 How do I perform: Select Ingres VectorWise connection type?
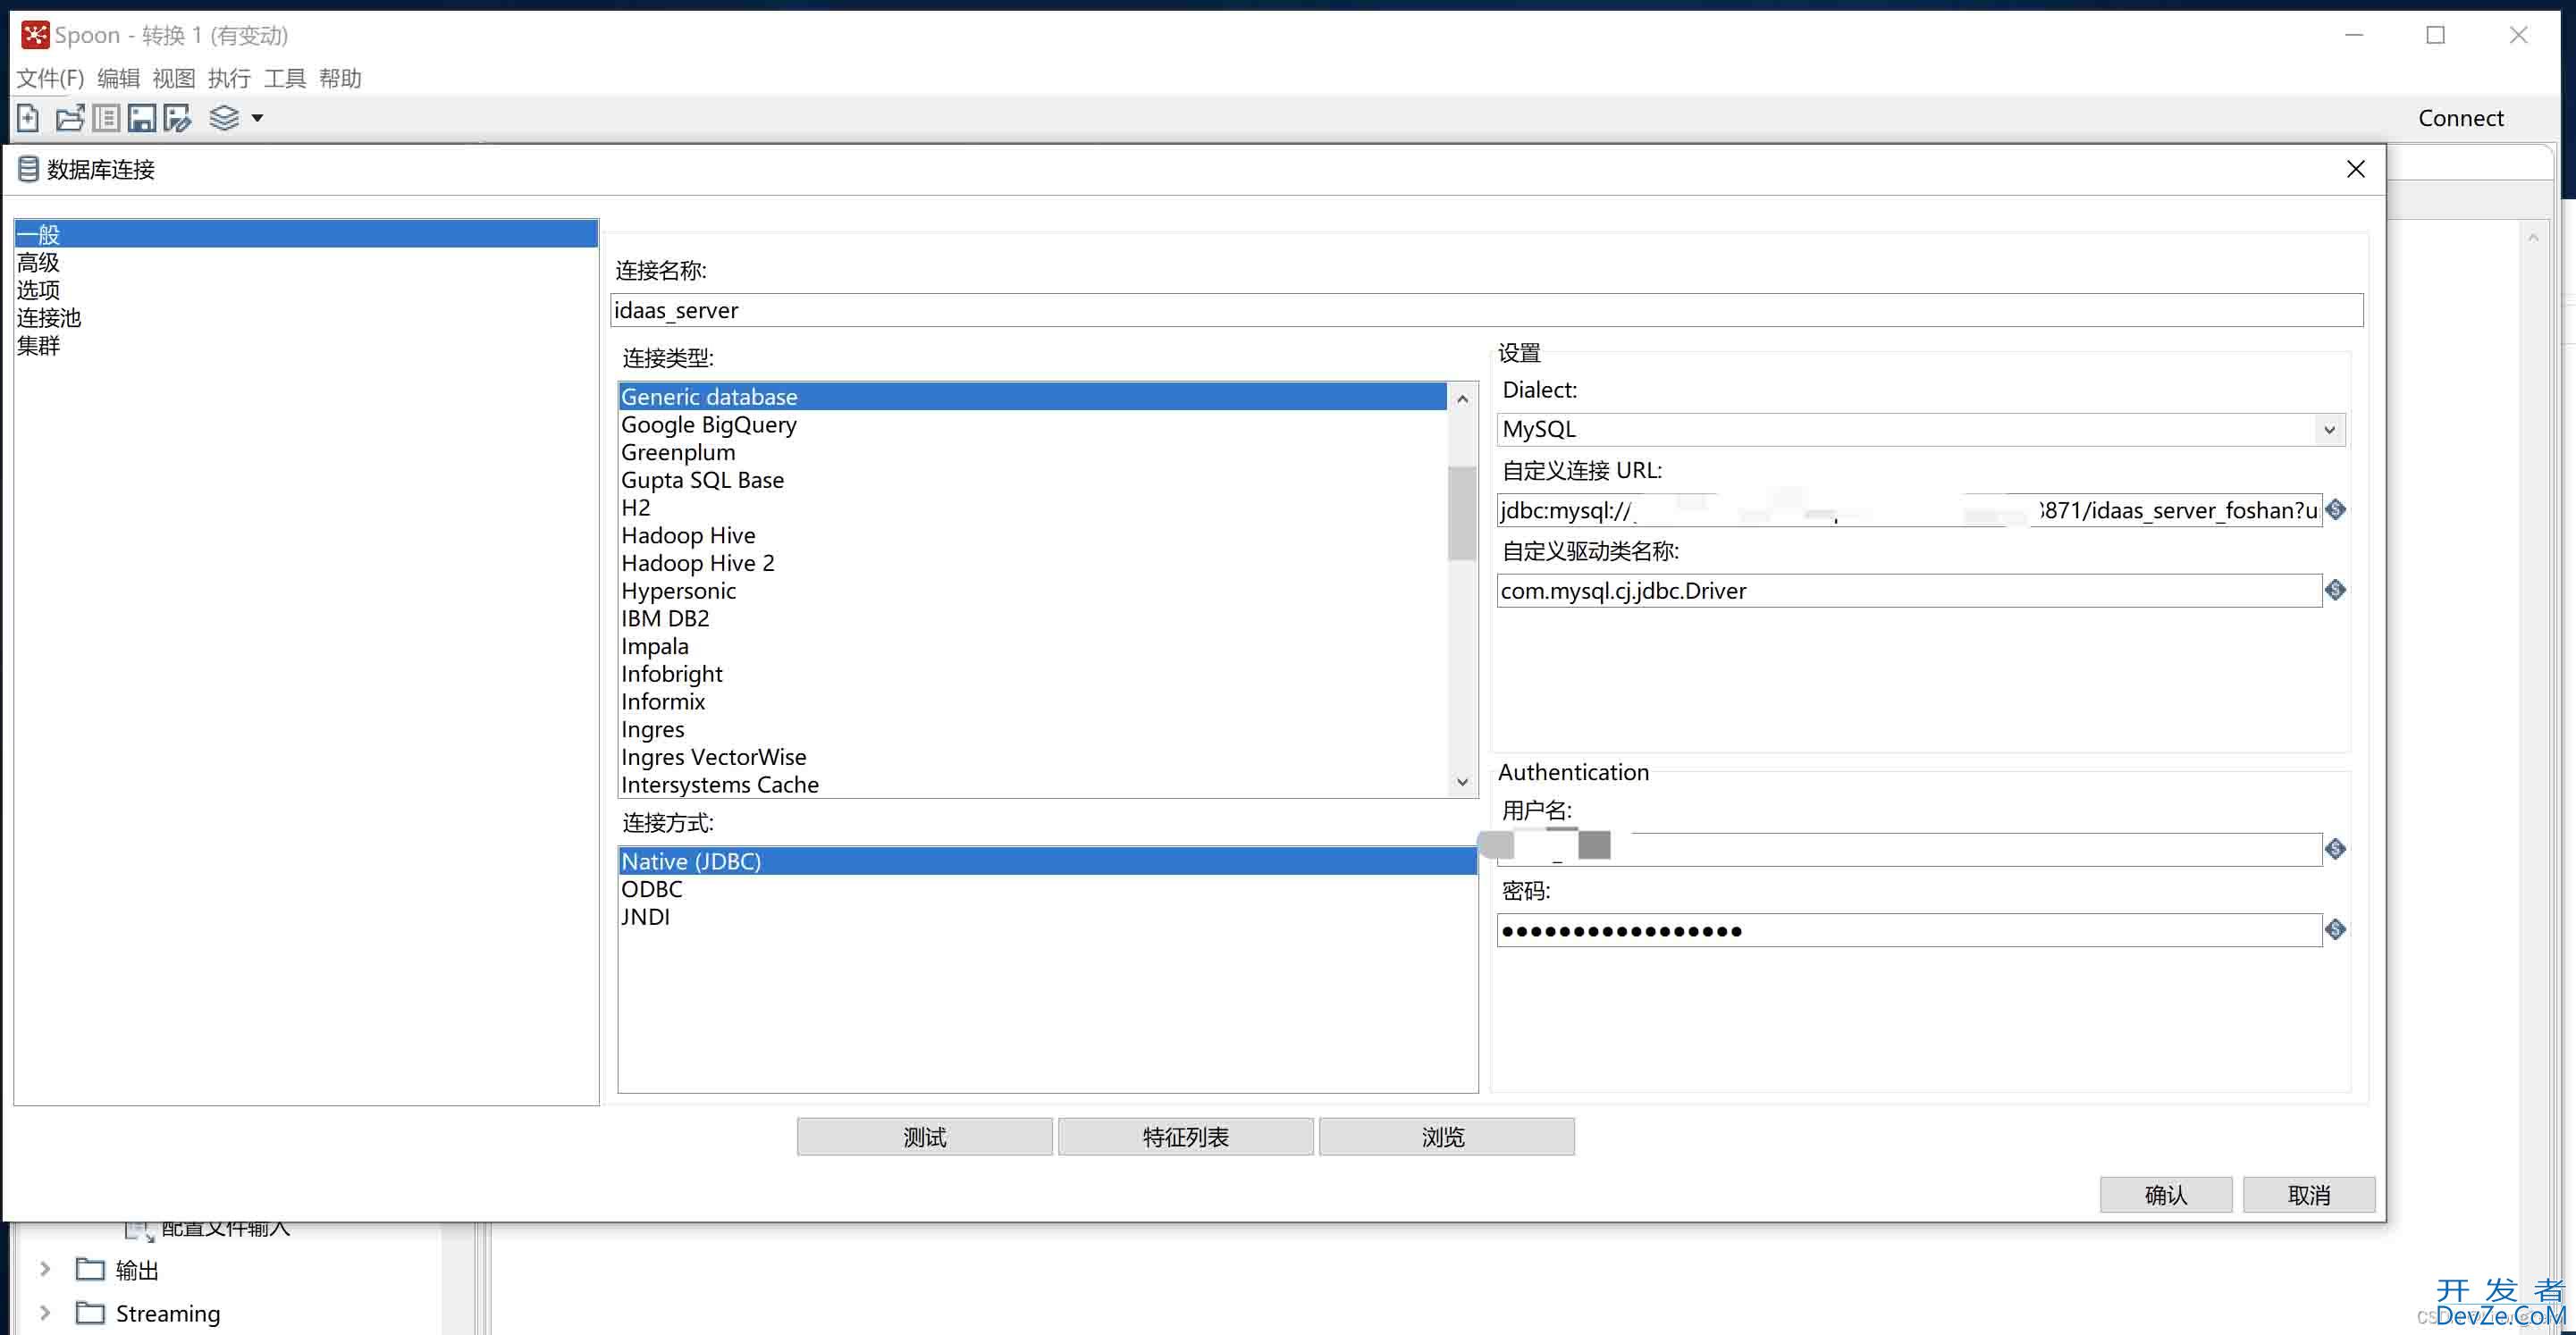(x=1032, y=757)
